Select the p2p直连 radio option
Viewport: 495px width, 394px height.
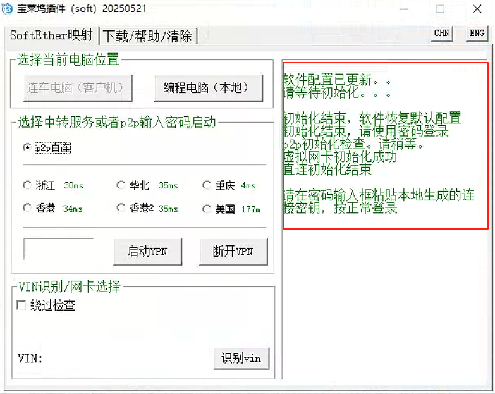27,147
